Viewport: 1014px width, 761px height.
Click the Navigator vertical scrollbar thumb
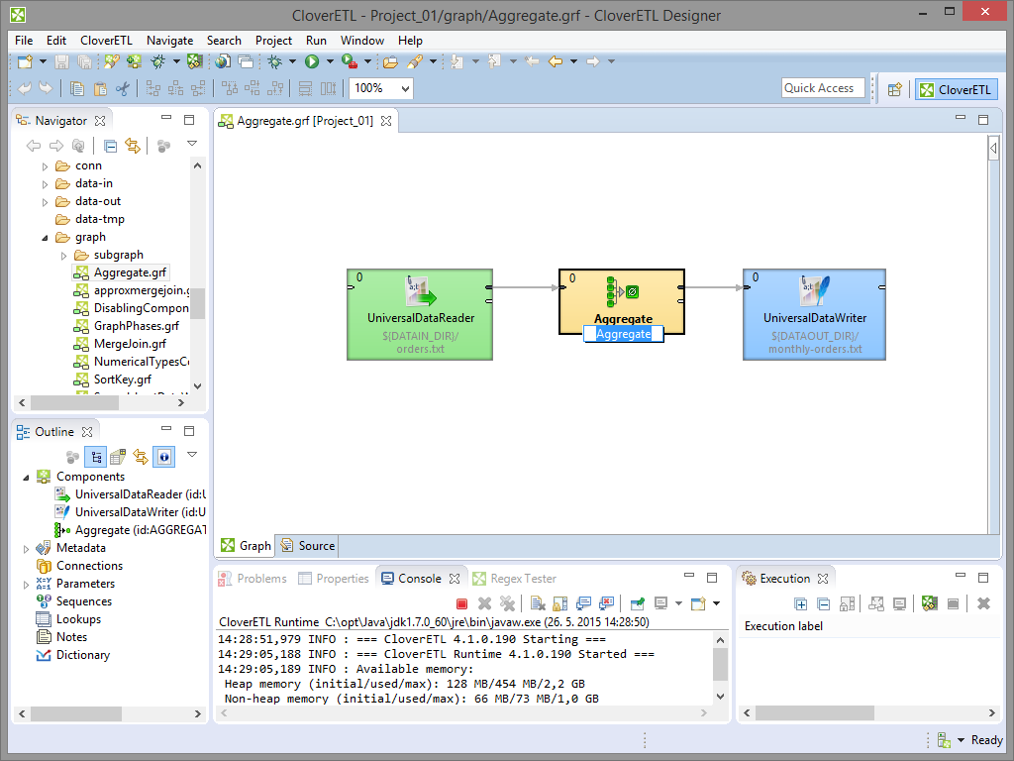[x=198, y=303]
